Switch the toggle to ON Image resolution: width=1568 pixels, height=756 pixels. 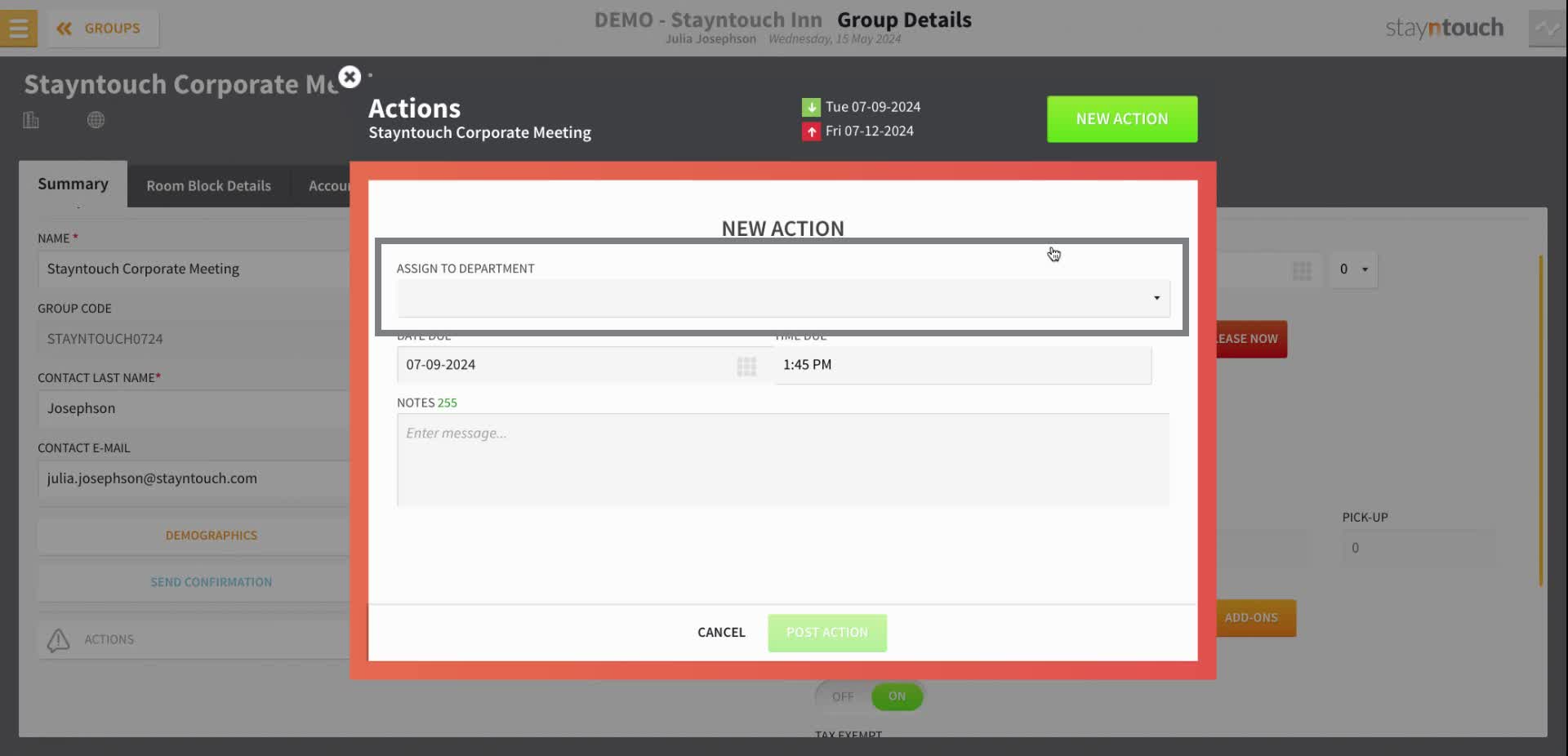coord(897,697)
